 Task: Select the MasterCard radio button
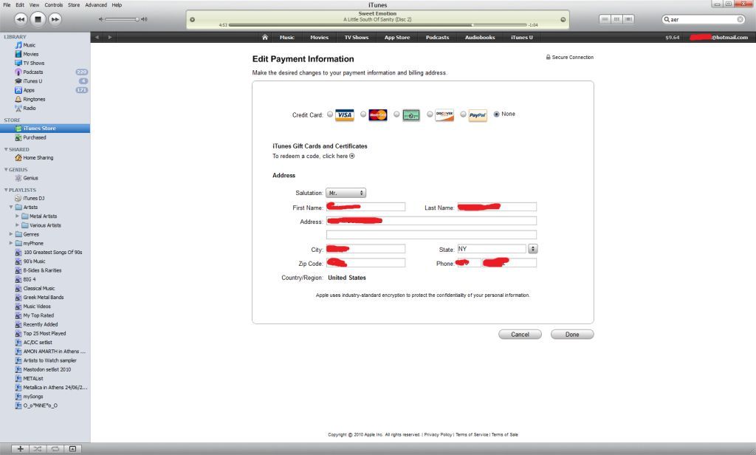(363, 114)
